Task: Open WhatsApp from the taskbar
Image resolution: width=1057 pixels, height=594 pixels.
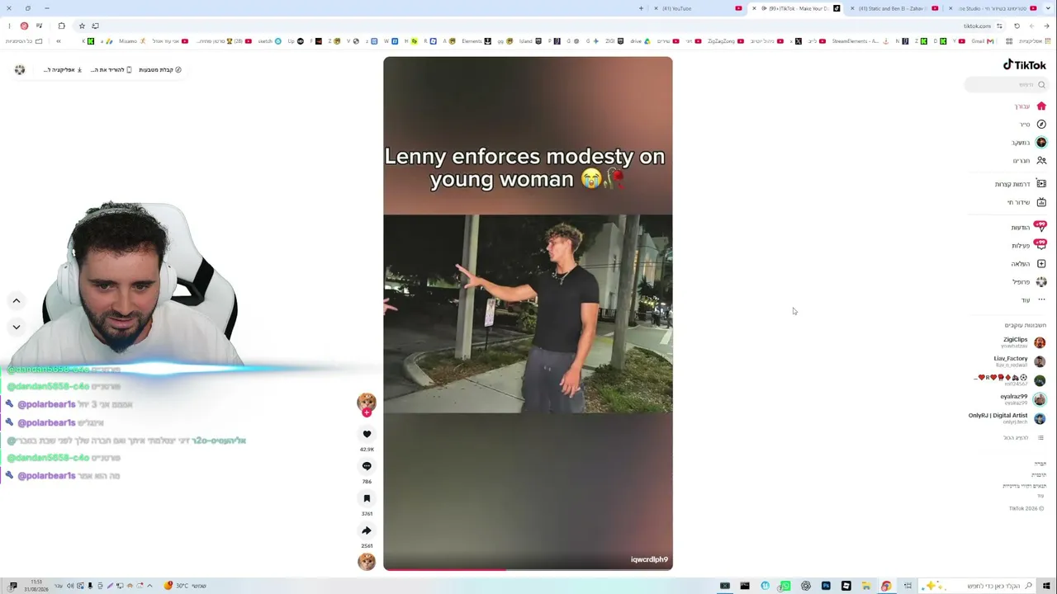Action: [785, 586]
